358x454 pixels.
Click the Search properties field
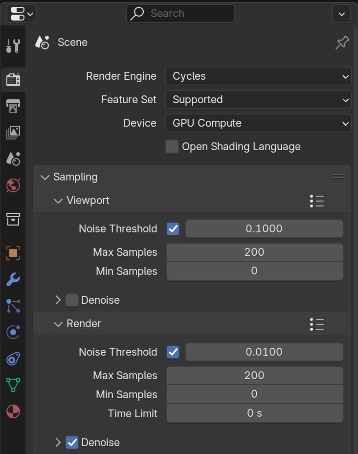click(x=180, y=14)
